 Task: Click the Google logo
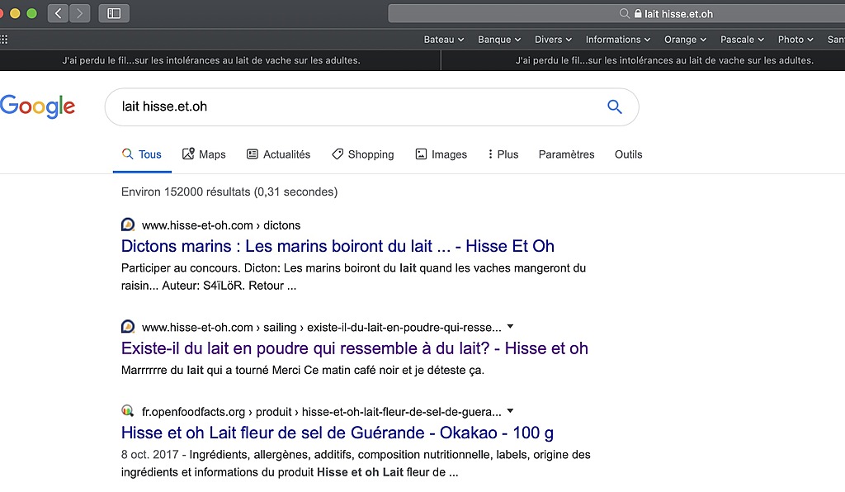click(x=37, y=106)
